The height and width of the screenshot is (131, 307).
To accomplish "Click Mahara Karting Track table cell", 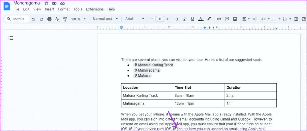I will click(147, 95).
